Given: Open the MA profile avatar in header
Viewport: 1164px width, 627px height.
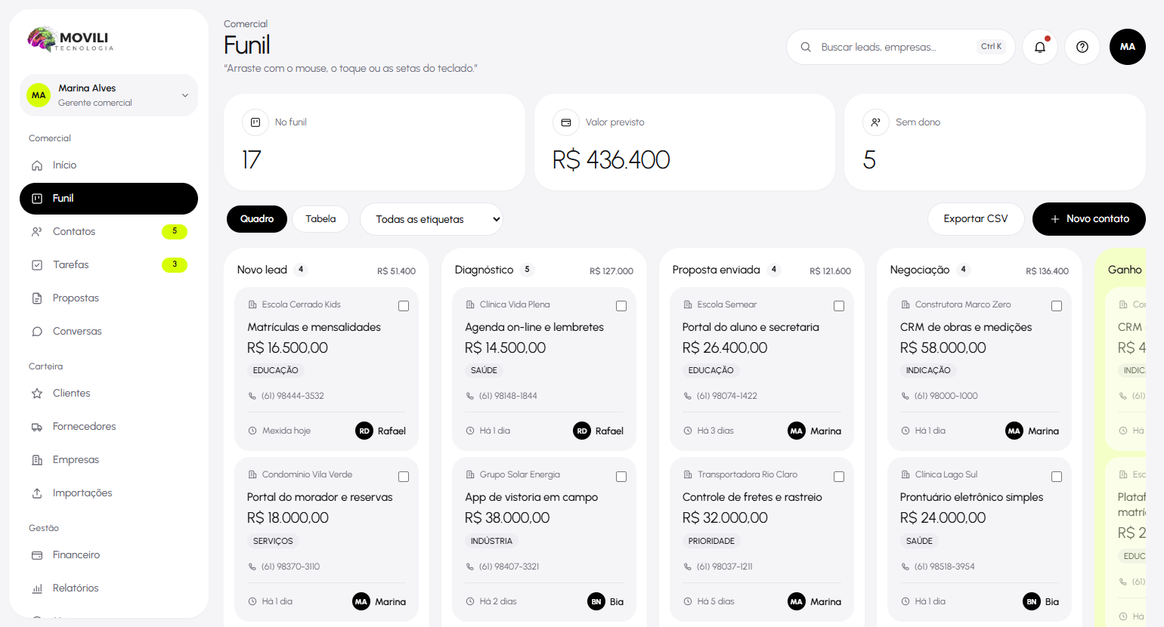Looking at the screenshot, I should coord(1128,47).
